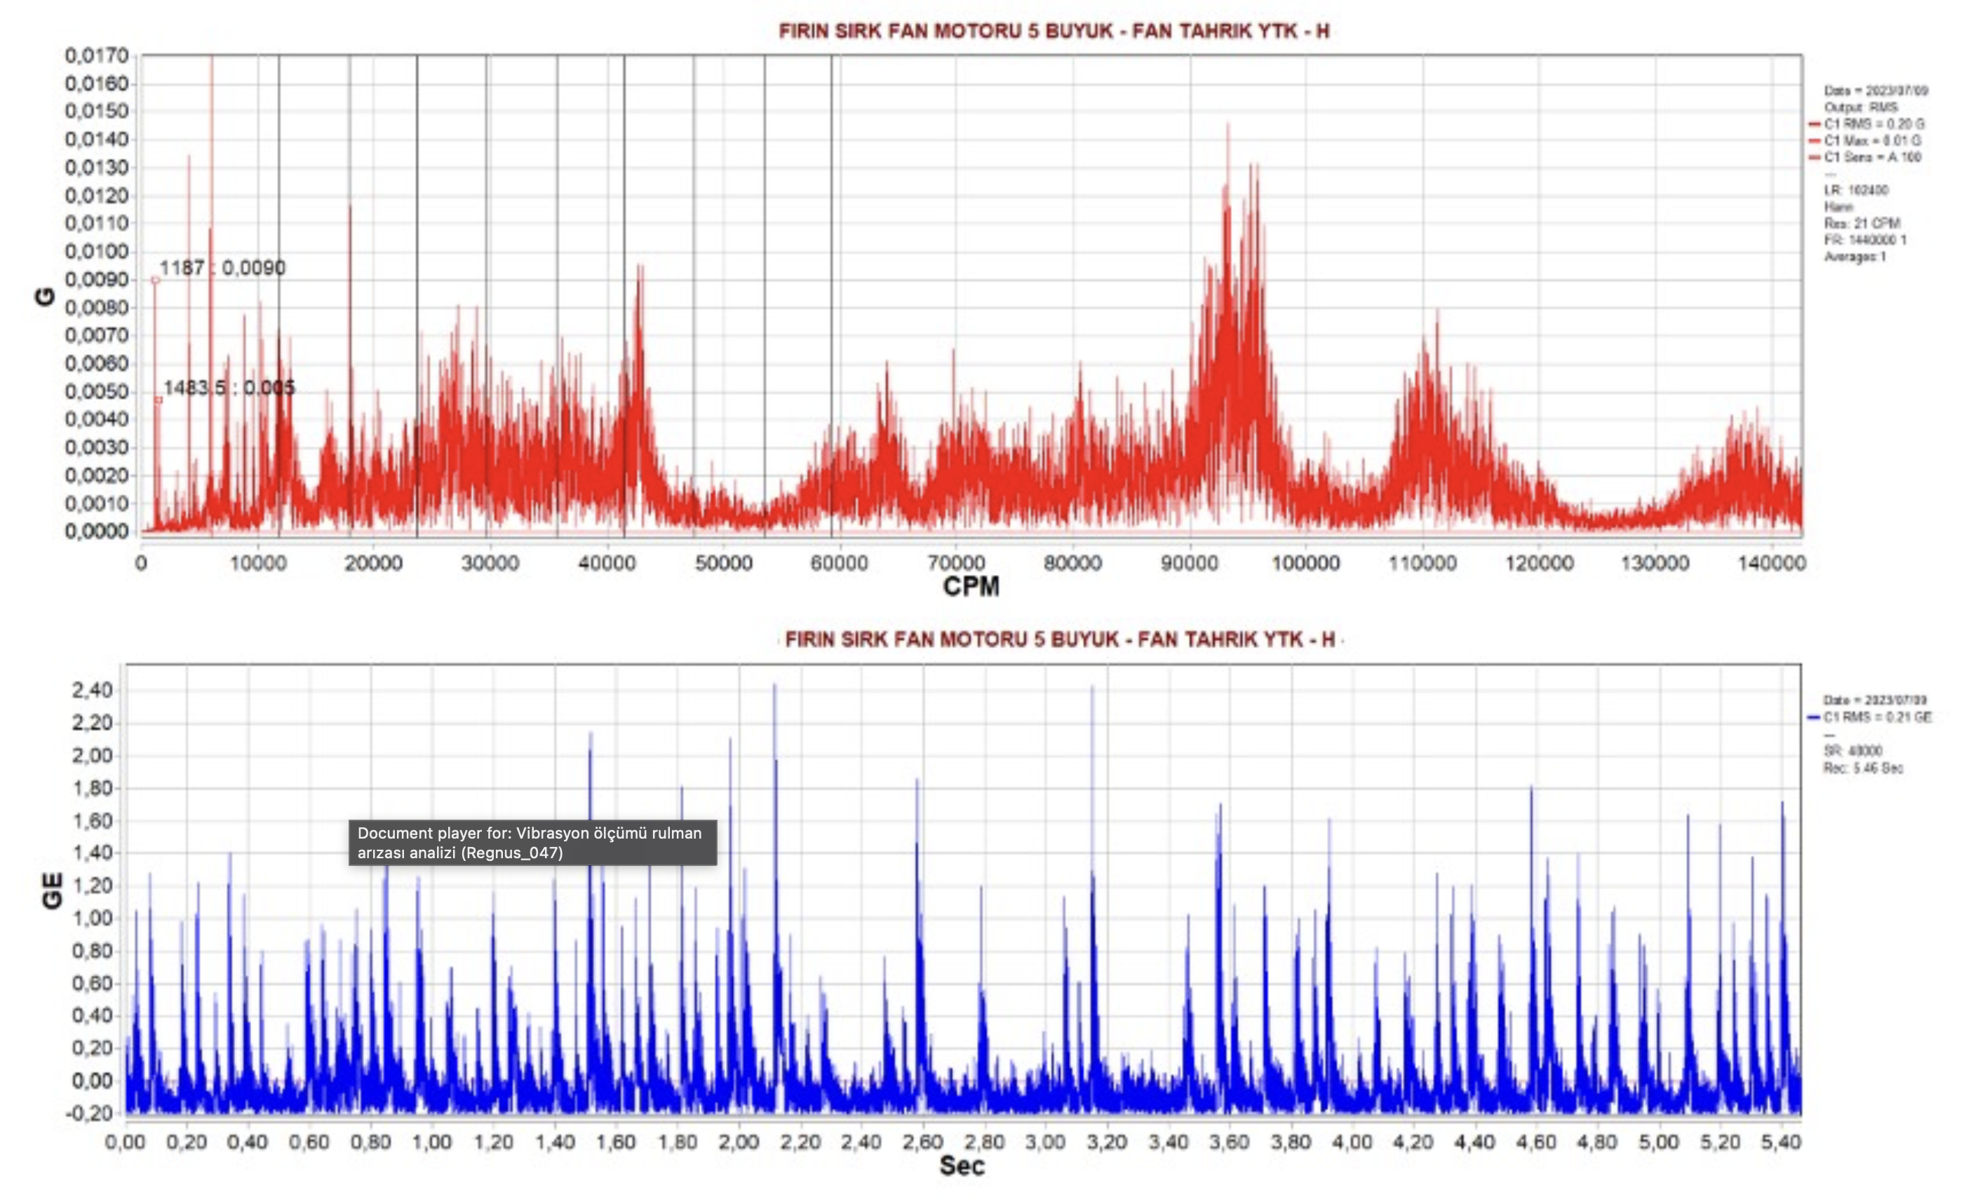Click the 'Averages: 1' legend line
The height and width of the screenshot is (1199, 1978).
pos(1855,257)
